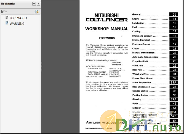The image size is (184, 134).
Task: Click index tab 13 for Fuel
Action: coord(174,27)
